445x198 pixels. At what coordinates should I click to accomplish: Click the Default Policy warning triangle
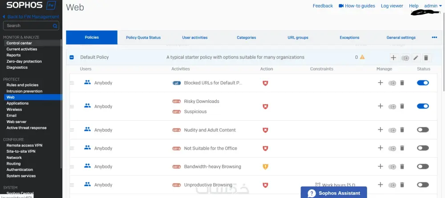pyautogui.click(x=362, y=57)
